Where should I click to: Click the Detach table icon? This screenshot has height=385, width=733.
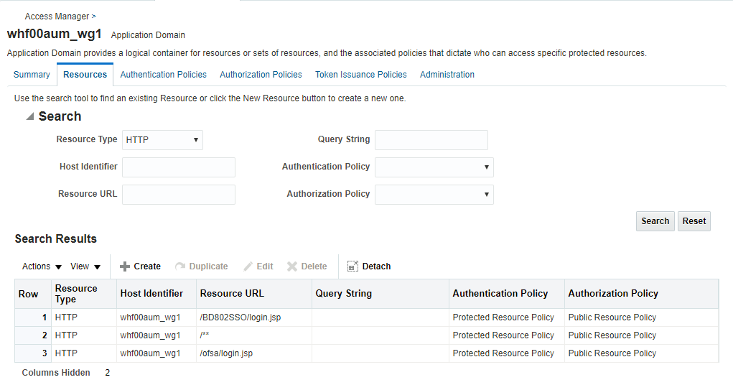pyautogui.click(x=353, y=266)
